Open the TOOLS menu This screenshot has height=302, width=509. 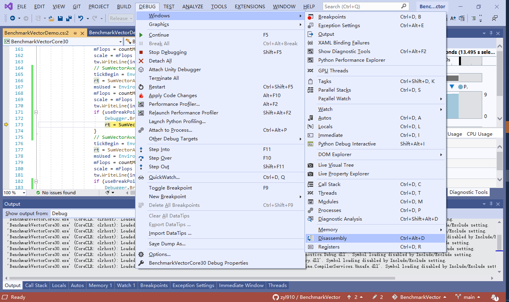(x=219, y=7)
